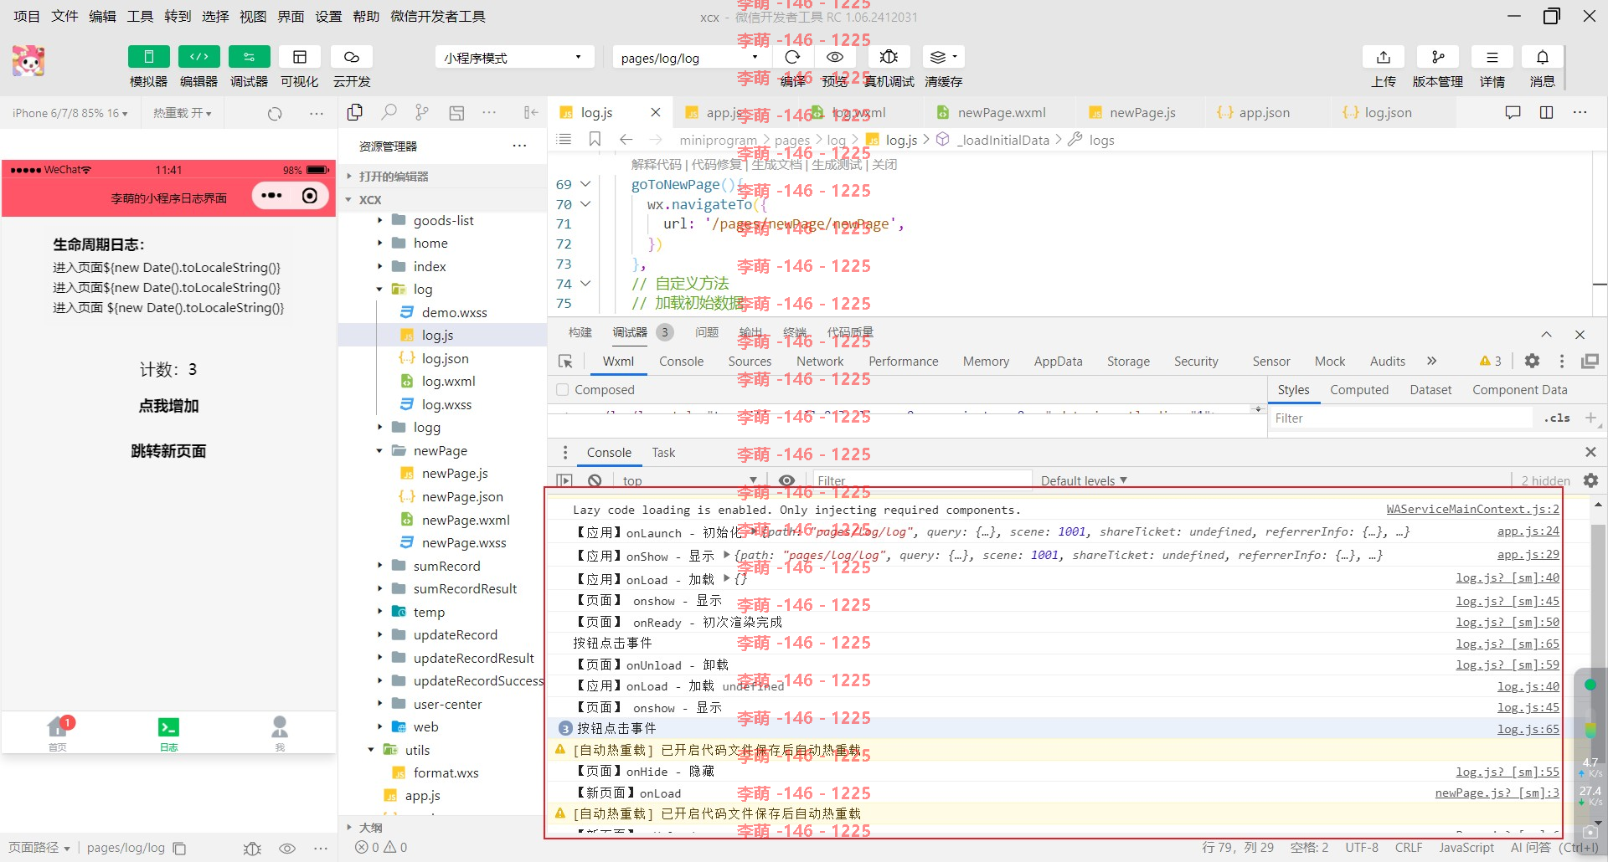This screenshot has width=1608, height=862.
Task: Open the cloud development (云开发) icon
Action: point(352,57)
